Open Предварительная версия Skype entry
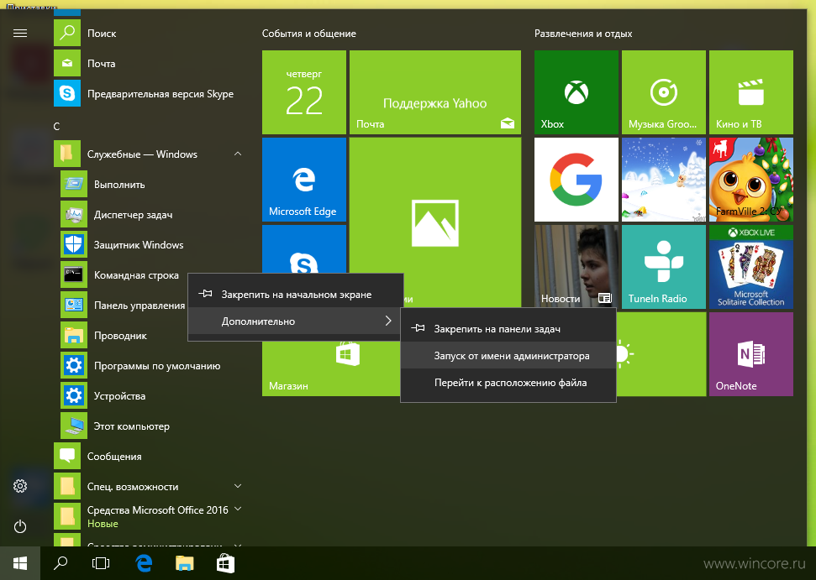Screen dimensions: 816x580 pos(148,93)
